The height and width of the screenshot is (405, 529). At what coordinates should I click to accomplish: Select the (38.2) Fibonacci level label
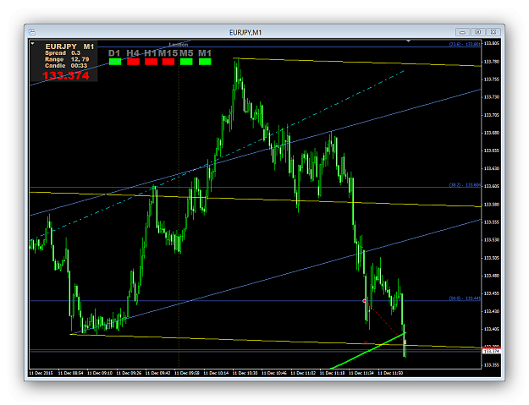(x=465, y=184)
